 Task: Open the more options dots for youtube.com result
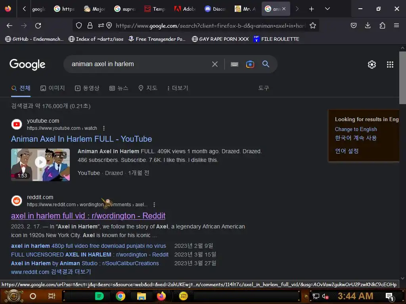[104, 128]
